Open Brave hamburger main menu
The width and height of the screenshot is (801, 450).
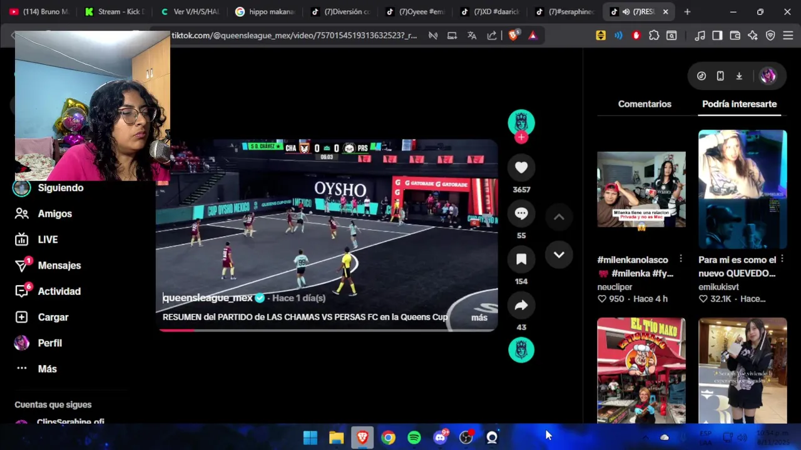788,36
